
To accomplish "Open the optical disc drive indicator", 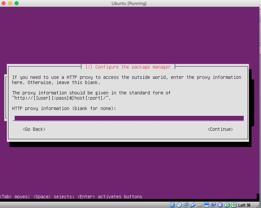I will (x=179, y=205).
